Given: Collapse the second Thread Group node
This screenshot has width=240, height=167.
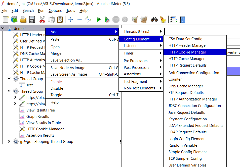Looking at the screenshot, I should tap(9, 91).
